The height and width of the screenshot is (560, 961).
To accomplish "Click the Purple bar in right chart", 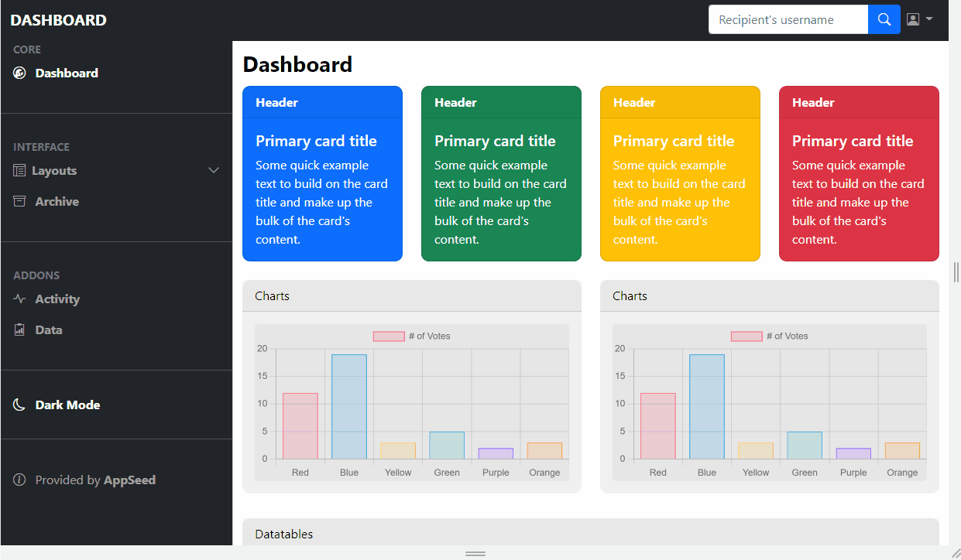I will 853,454.
